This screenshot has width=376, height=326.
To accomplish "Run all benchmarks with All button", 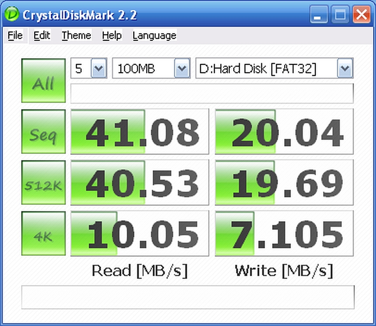I will [43, 81].
